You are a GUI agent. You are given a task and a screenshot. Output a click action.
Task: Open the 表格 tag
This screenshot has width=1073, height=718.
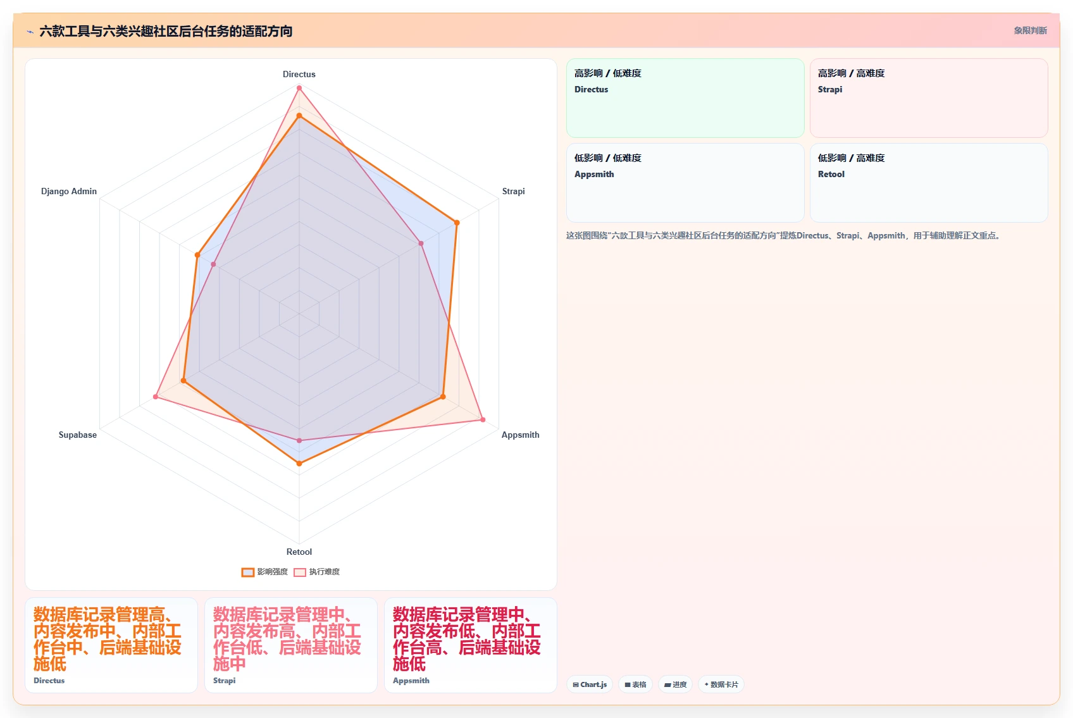[635, 684]
